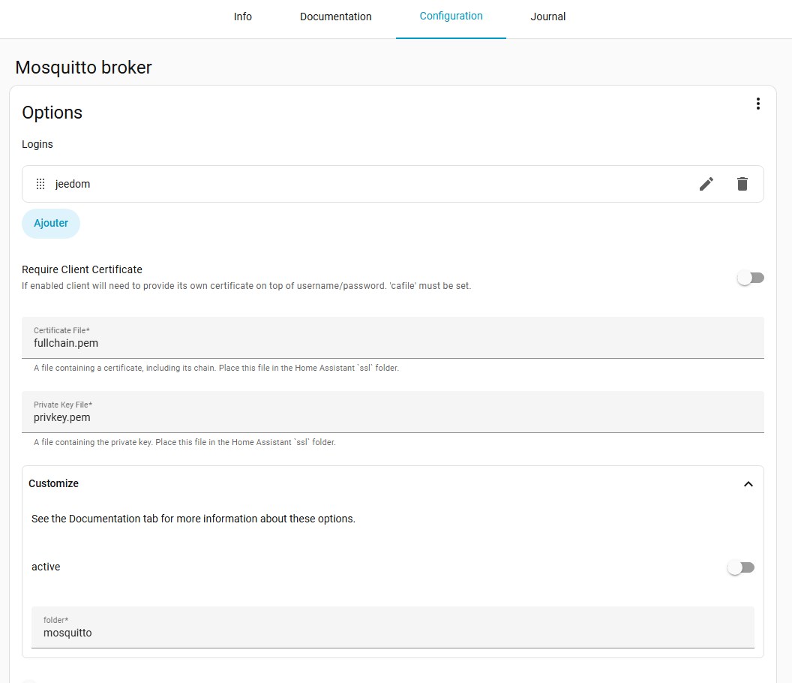Image resolution: width=792 pixels, height=683 pixels.
Task: Open the three-dot Options overflow menu
Action: click(x=757, y=104)
